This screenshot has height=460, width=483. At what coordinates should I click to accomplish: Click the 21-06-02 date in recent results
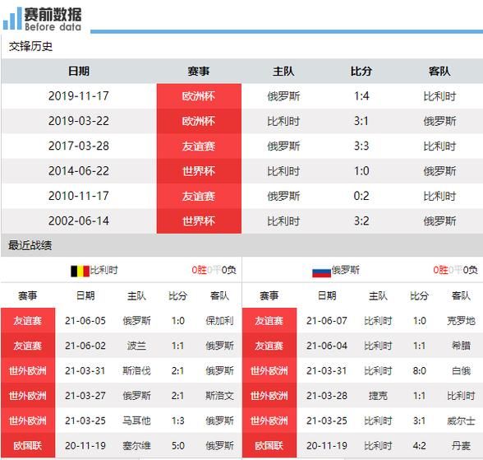(x=85, y=346)
